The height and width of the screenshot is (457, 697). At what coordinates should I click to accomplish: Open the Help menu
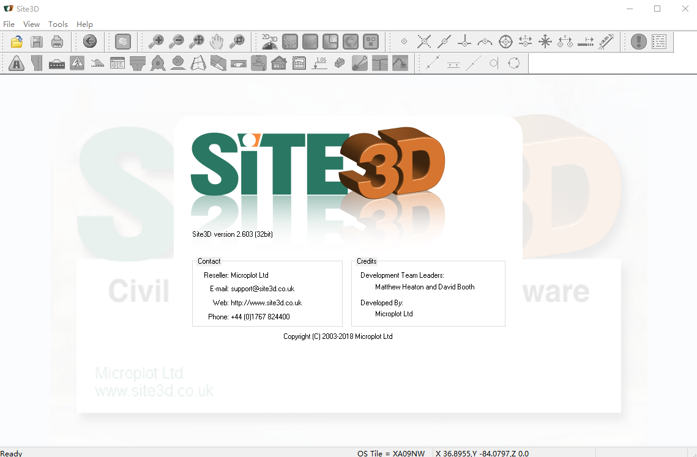84,24
